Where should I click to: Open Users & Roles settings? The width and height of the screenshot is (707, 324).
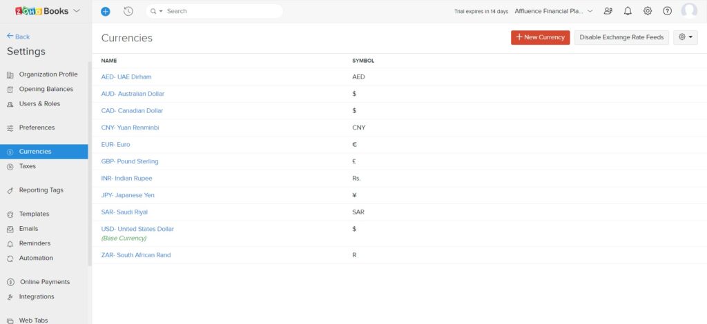point(39,103)
